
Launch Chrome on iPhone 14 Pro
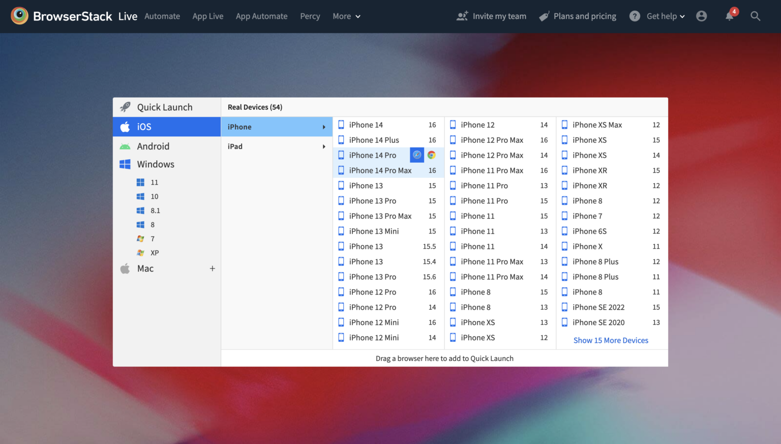pos(431,155)
